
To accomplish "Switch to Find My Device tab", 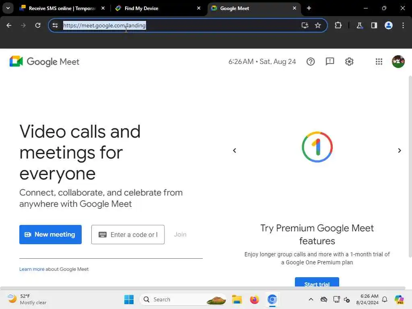I will 158,8.
